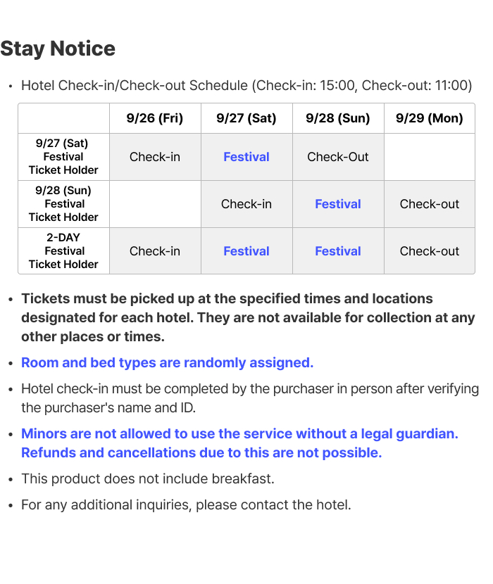
Task: Select the 9/27 (Sat) column header
Action: tap(246, 118)
